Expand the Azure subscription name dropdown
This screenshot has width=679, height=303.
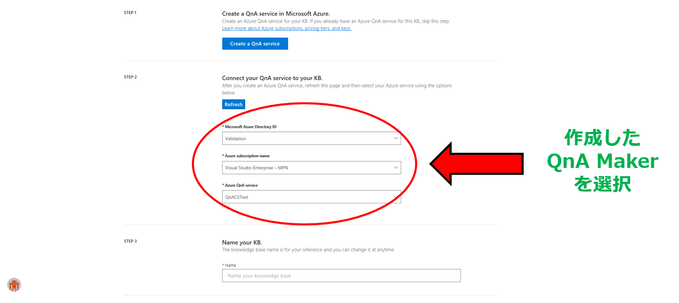pos(311,167)
